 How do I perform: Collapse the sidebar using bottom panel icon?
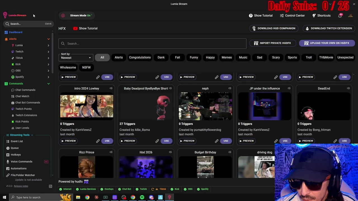pos(51,186)
